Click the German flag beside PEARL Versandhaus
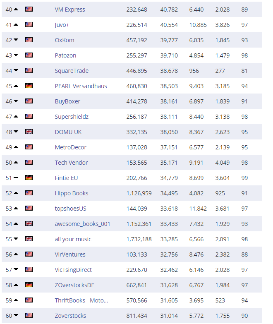273x324 pixels. pyautogui.click(x=29, y=86)
